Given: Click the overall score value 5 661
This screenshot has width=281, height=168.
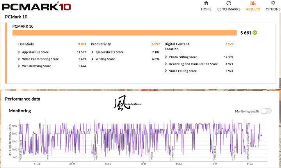Looking at the screenshot, I should tap(245, 33).
